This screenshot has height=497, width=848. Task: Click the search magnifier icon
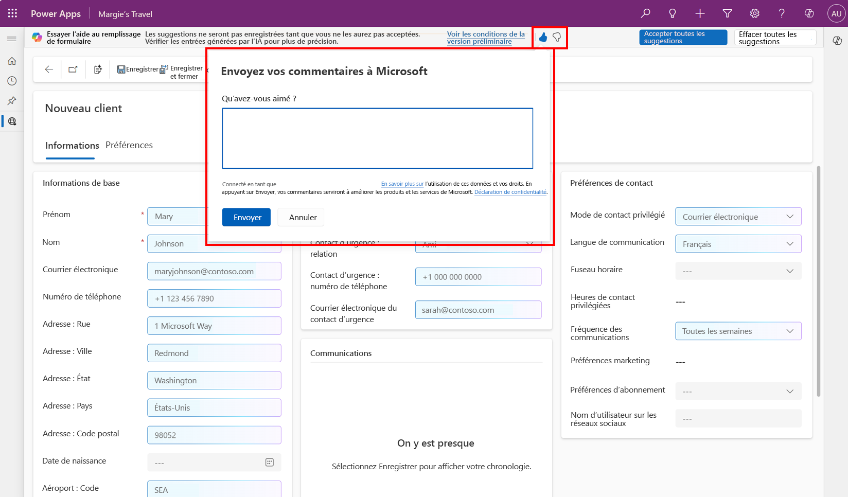coord(645,13)
